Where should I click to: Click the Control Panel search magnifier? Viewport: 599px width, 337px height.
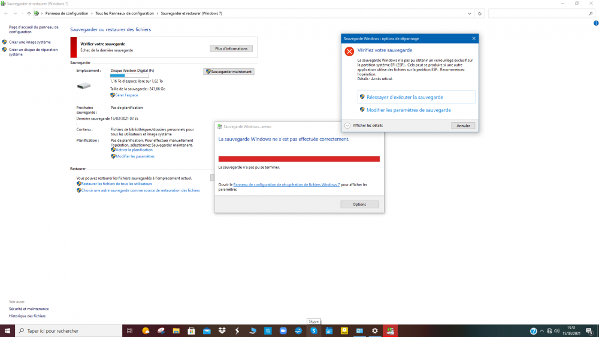click(591, 13)
